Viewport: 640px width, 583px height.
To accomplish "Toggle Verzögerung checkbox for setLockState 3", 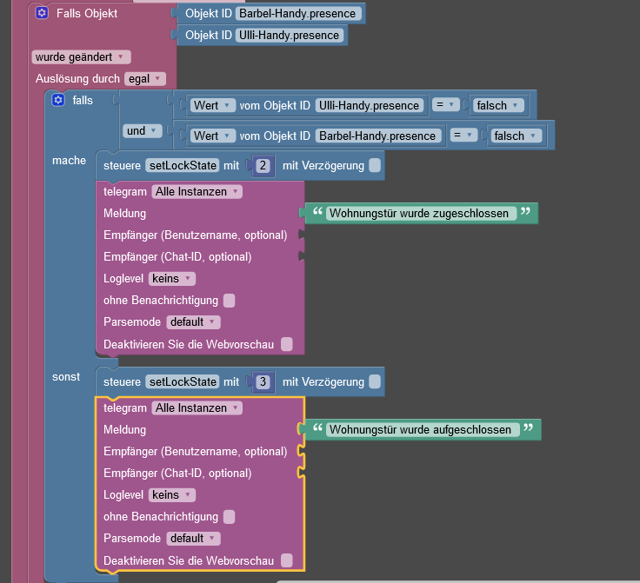I will pos(375,381).
